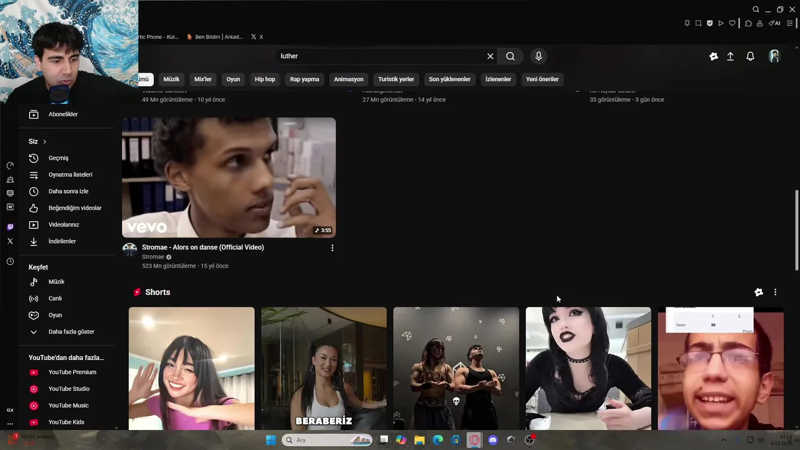Select the Mix'ler filter chip

pos(203,79)
